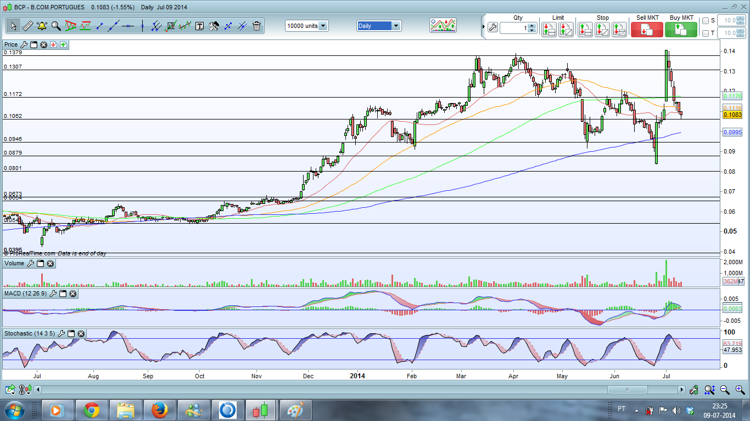750x421 pixels.
Task: Select the ruler measurement tool
Action: coord(28,26)
